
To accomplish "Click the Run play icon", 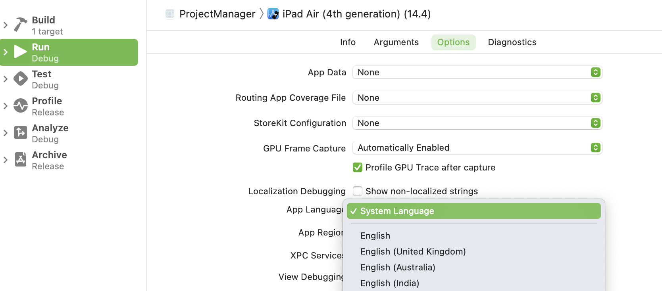I will [x=20, y=52].
